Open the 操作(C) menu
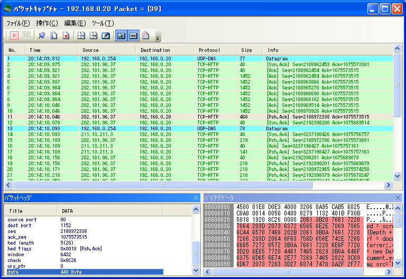 (47, 23)
